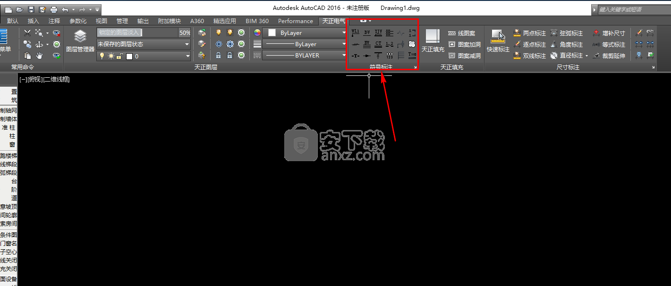Click the 弦弧标注 arc dimension tool

pos(566,33)
